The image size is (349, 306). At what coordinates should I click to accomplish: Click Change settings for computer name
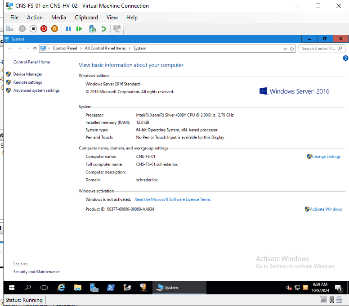(x=326, y=157)
